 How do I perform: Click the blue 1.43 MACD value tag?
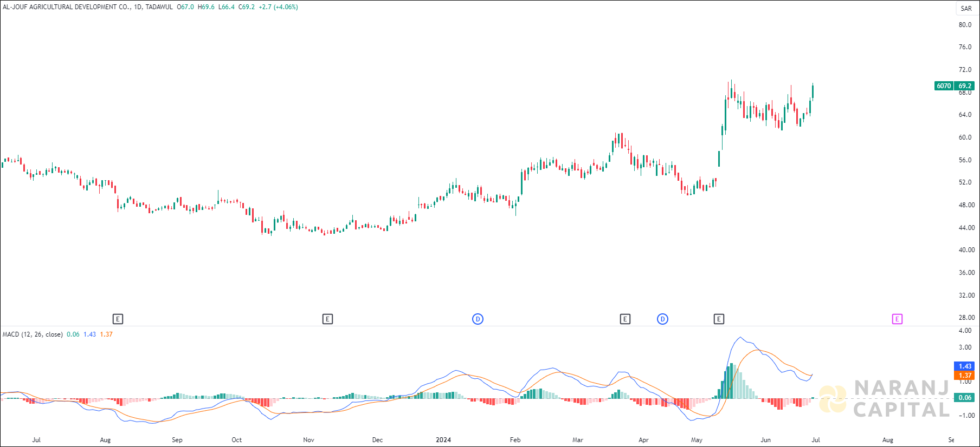(x=965, y=366)
